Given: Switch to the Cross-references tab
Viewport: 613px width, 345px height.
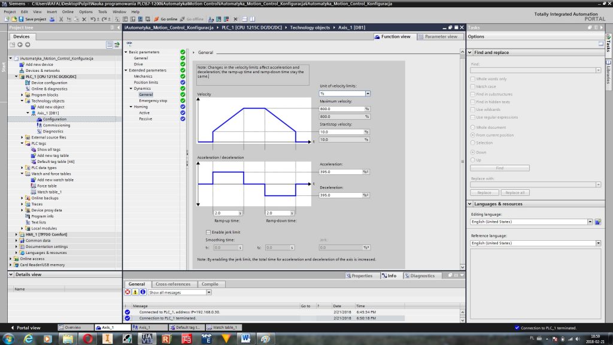Looking at the screenshot, I should (x=173, y=284).
